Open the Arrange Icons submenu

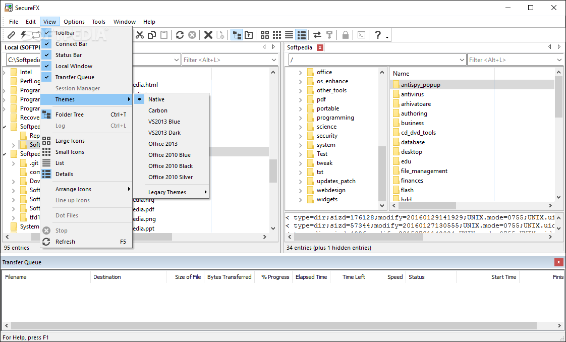86,189
